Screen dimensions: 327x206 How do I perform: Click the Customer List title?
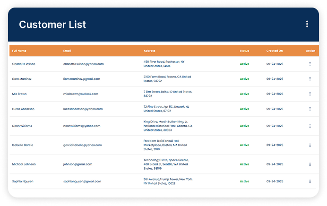tap(52, 25)
